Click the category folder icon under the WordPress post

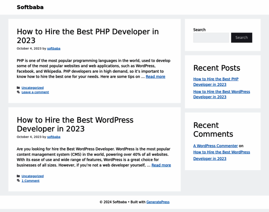point(18,176)
